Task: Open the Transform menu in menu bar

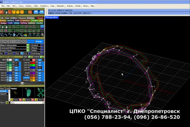Action: coord(44,6)
